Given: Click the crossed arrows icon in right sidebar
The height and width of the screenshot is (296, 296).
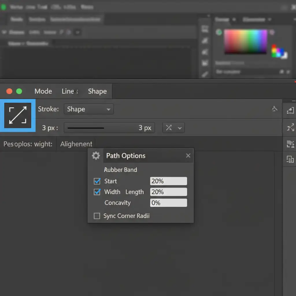Looking at the screenshot, I should [x=290, y=127].
